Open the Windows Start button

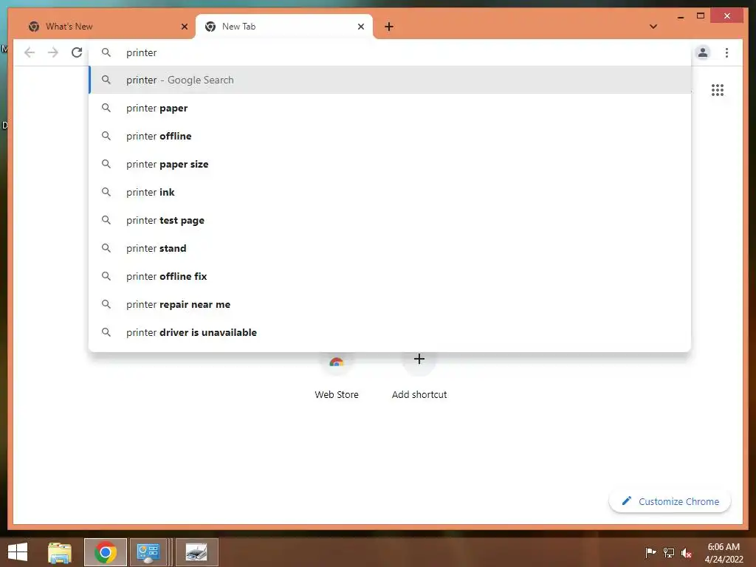coord(18,552)
